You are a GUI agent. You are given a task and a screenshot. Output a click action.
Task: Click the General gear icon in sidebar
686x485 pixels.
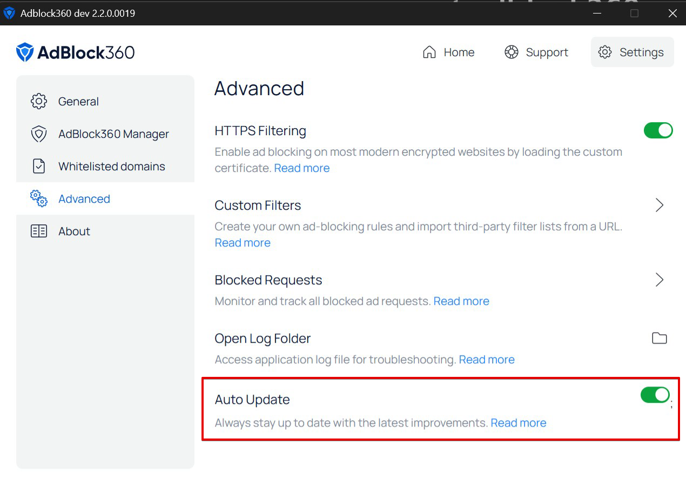click(x=39, y=102)
